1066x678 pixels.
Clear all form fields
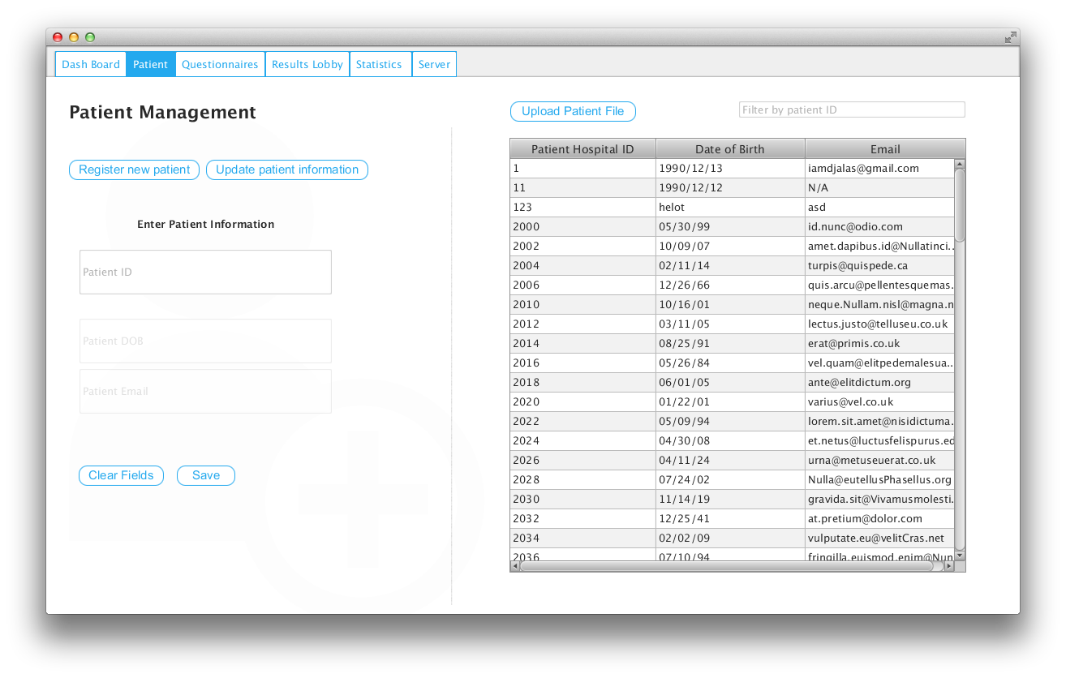pyautogui.click(x=121, y=476)
